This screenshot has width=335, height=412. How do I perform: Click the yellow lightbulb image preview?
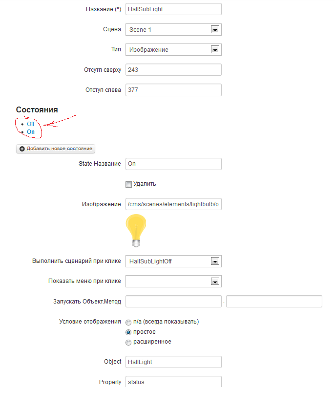click(x=136, y=230)
